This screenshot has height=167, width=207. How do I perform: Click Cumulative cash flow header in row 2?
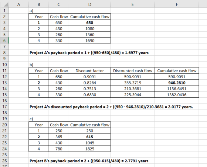point(89,17)
